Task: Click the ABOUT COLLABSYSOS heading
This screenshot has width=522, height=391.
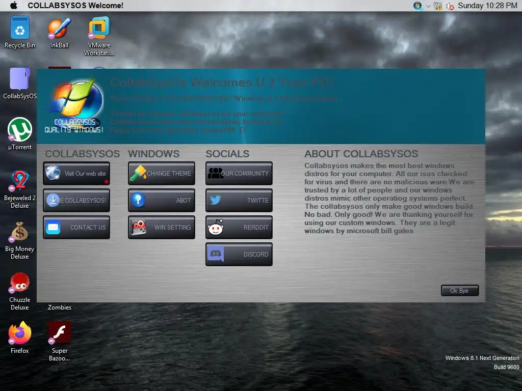Action: [361, 154]
